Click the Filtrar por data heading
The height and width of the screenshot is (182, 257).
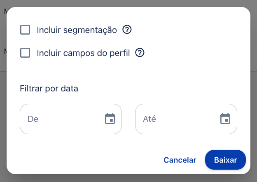tap(49, 89)
